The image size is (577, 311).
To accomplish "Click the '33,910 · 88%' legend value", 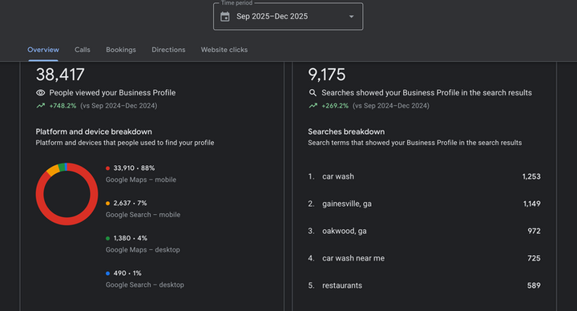I will [134, 168].
